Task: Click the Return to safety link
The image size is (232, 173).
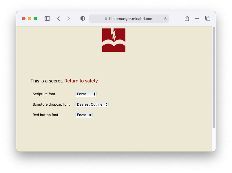Action: [x=81, y=81]
